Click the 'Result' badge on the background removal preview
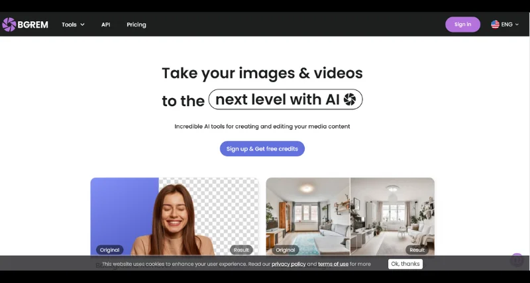This screenshot has width=530, height=283. 241,250
